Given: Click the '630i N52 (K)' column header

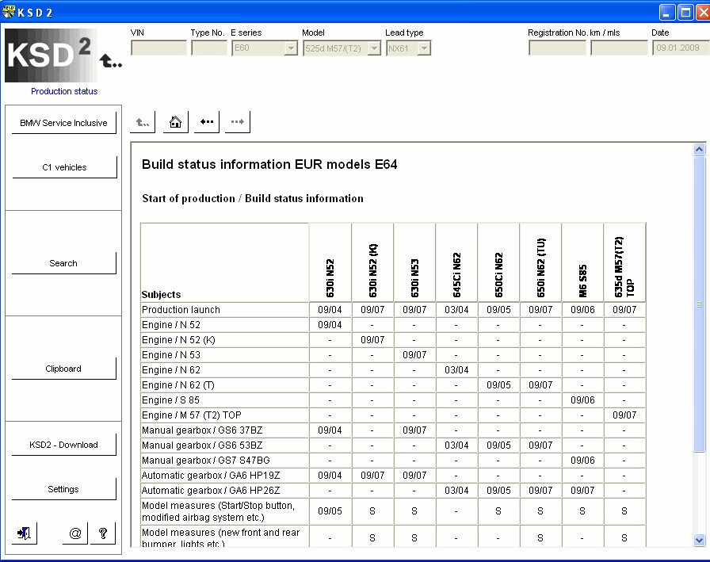Looking at the screenshot, I should pyautogui.click(x=372, y=271).
